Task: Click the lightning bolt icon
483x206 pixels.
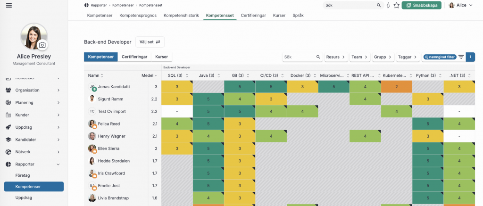Action: [x=388, y=5]
